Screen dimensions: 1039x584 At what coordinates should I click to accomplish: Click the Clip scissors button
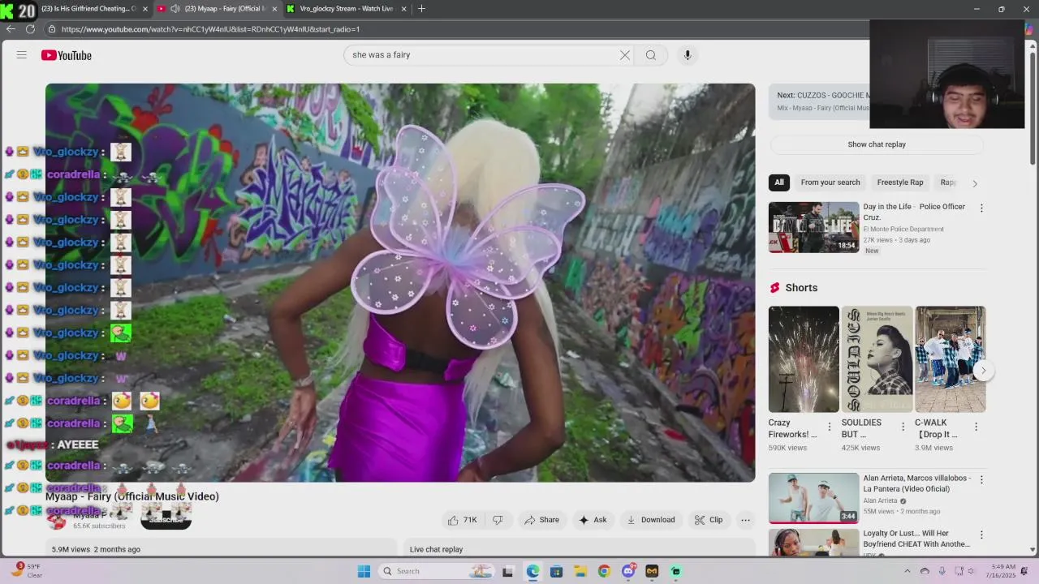708,520
